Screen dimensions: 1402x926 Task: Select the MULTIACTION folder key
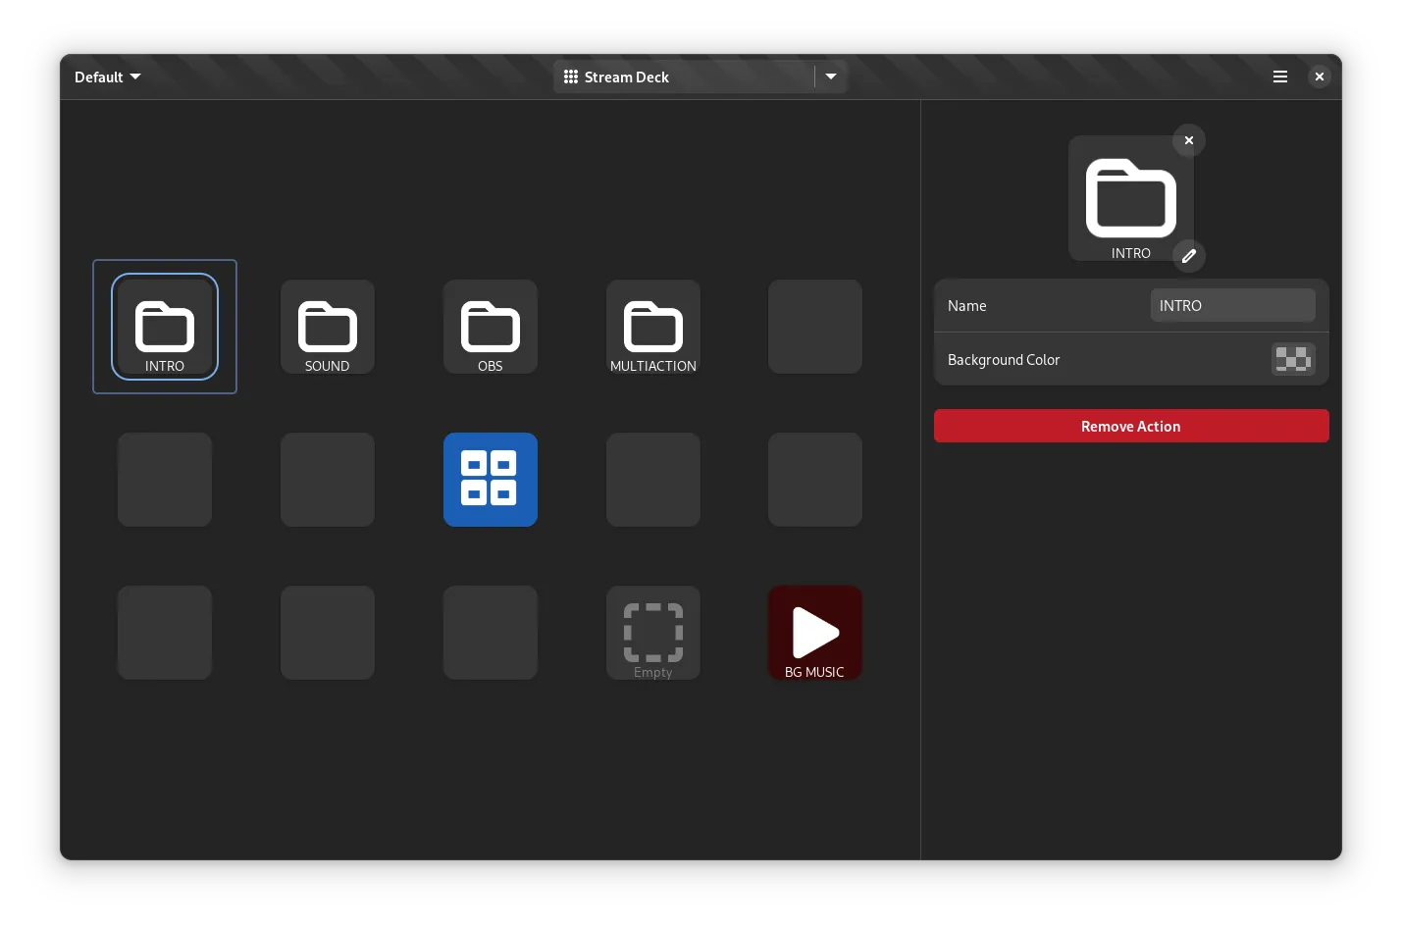click(653, 327)
